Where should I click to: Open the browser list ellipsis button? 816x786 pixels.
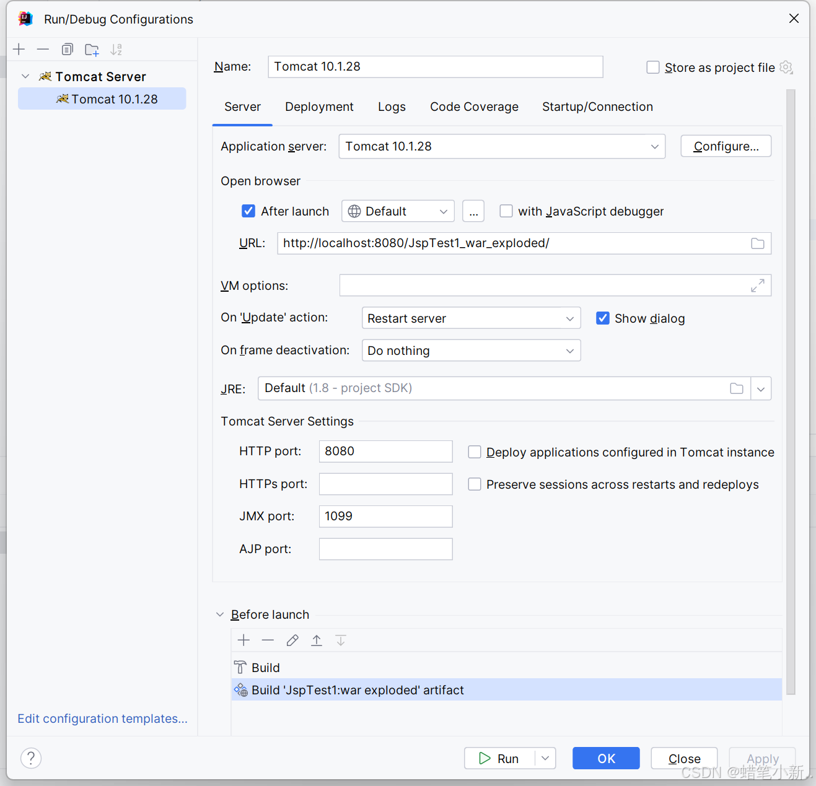(473, 211)
